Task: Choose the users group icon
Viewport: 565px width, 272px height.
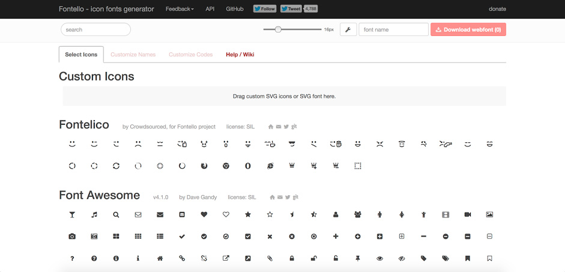Action: coord(358,215)
